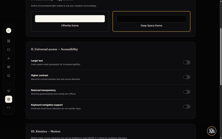Click the offwhite color preview bar
Screen dimensions: 222x139
pos(70,18)
